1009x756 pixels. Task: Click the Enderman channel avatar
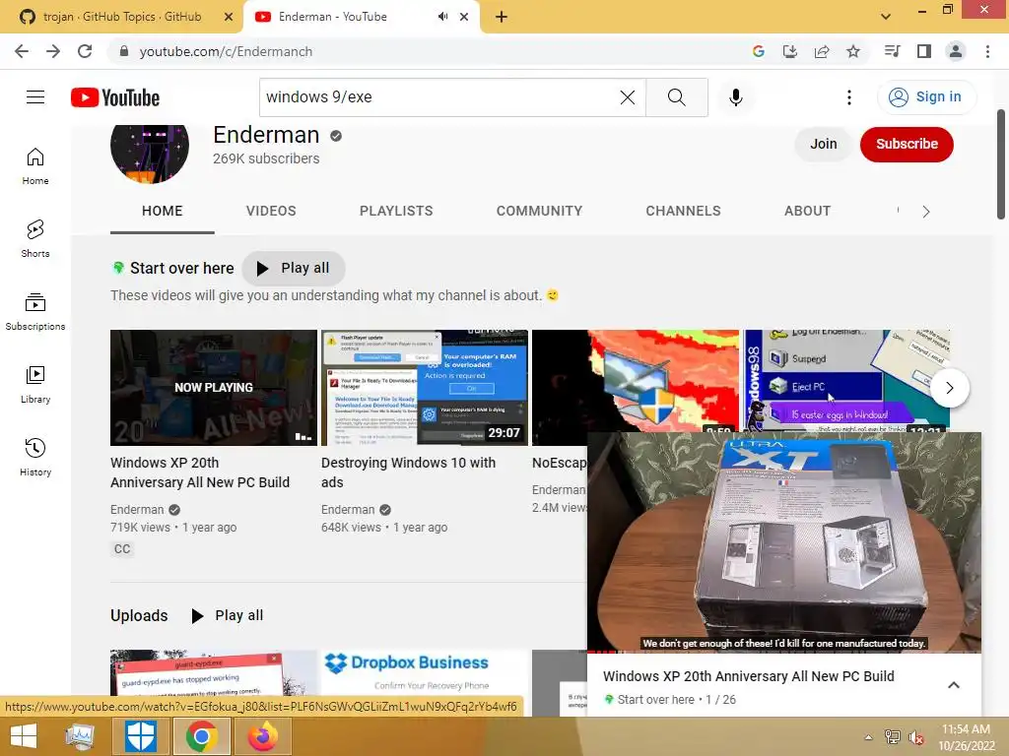(150, 152)
